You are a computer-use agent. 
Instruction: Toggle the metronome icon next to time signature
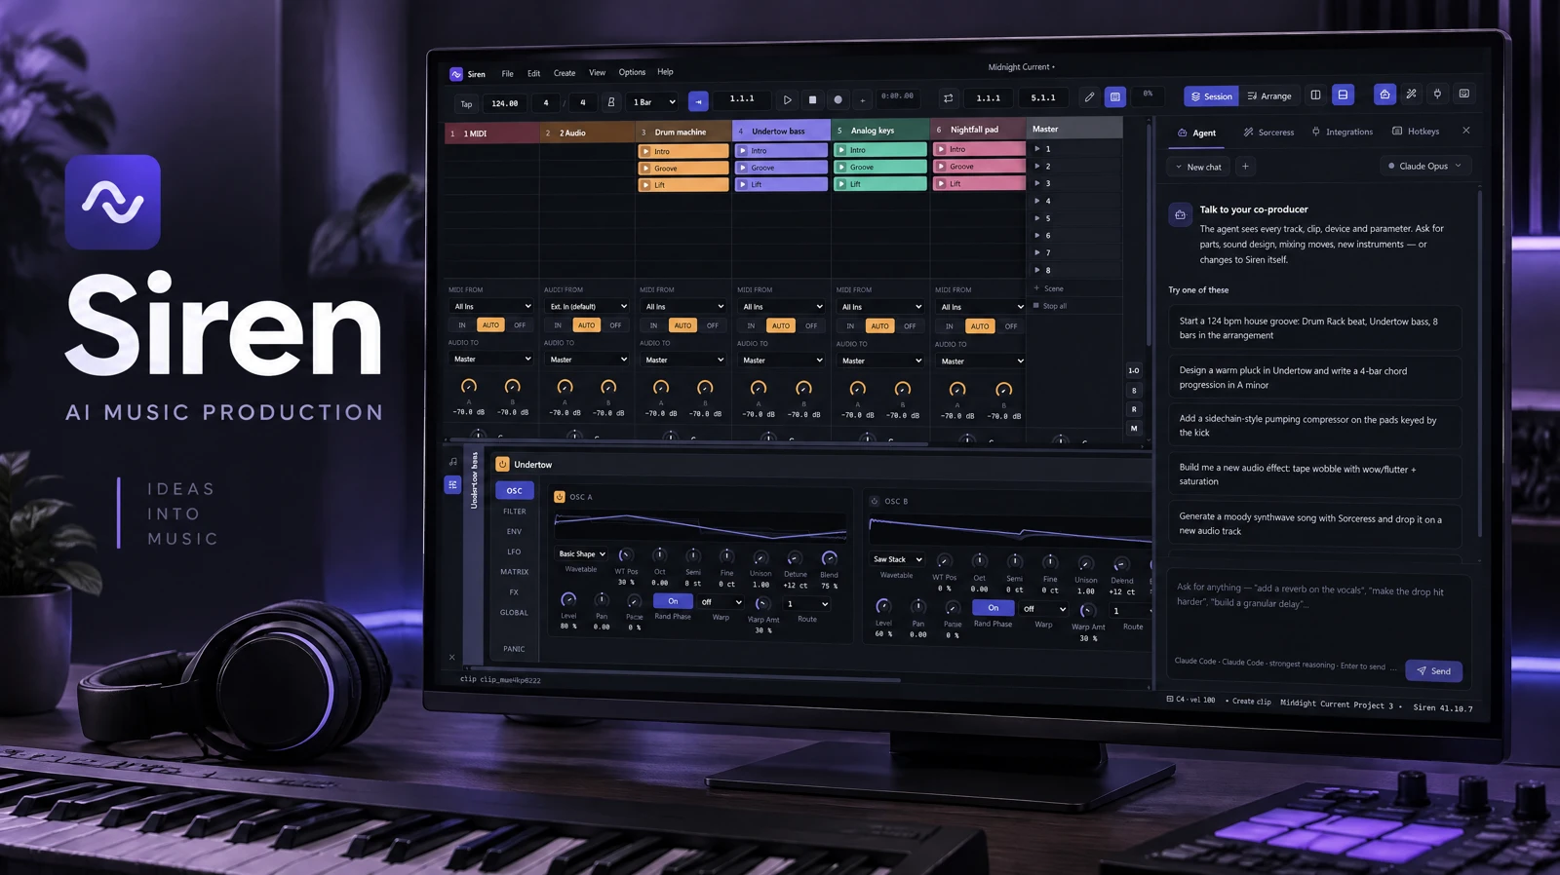tap(611, 101)
